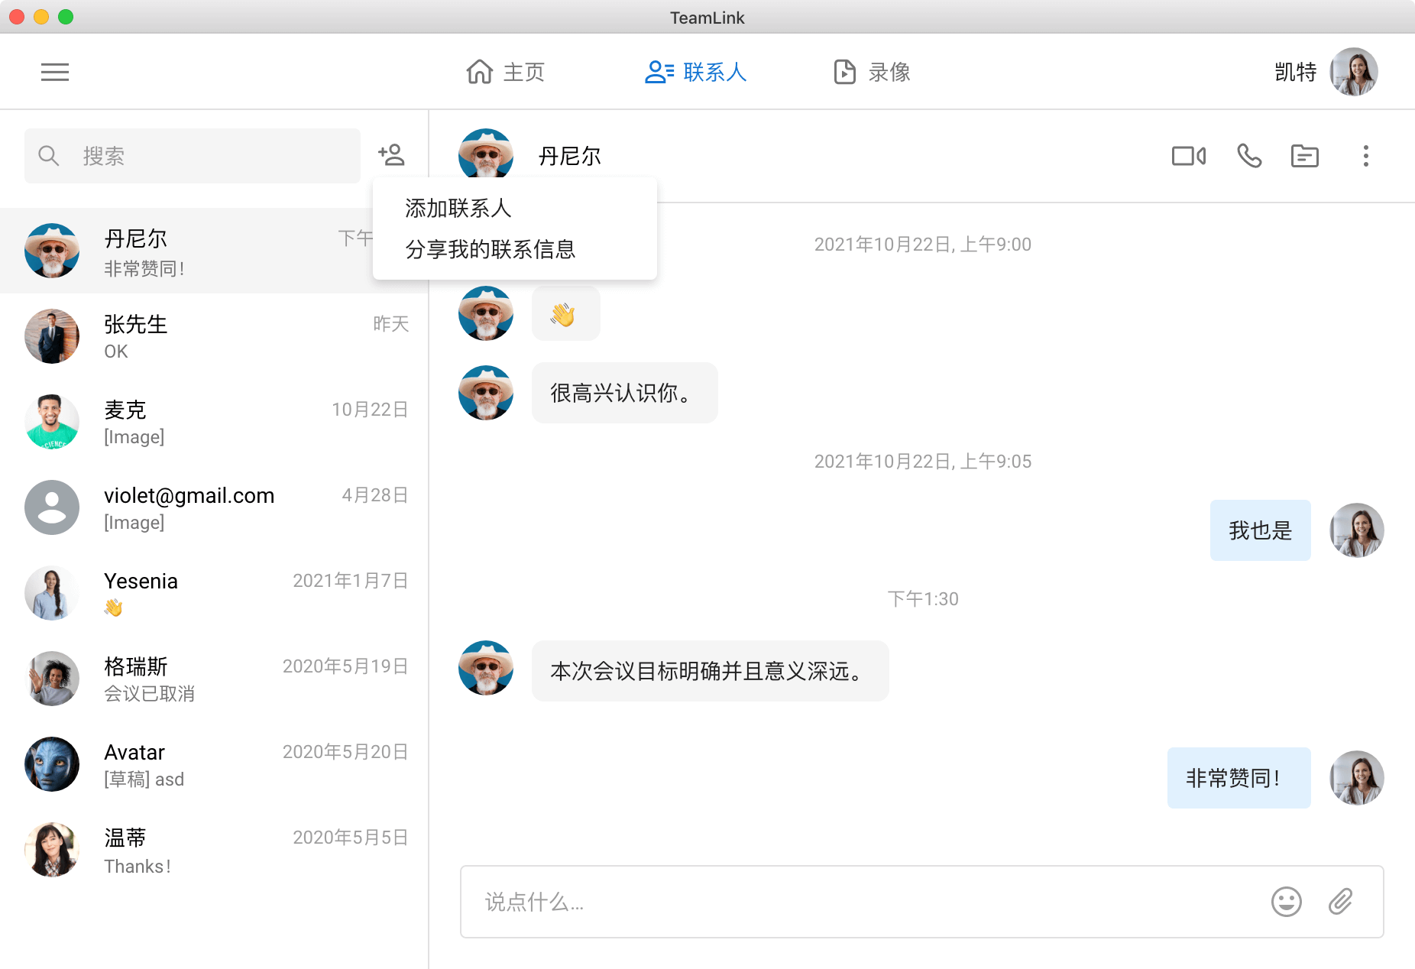Open the violet@gmail.com conversation

click(x=214, y=507)
